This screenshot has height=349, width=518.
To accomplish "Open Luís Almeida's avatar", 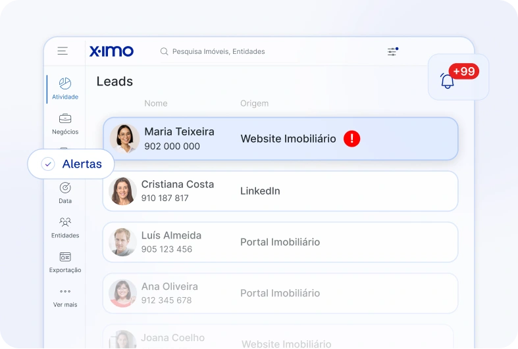I will [122, 242].
